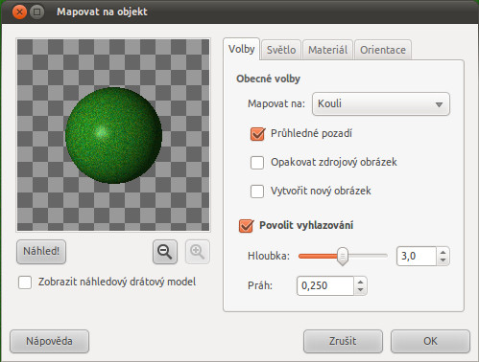
Task: Enable Opakovat zdrojový obrázek option
Action: pyautogui.click(x=257, y=163)
